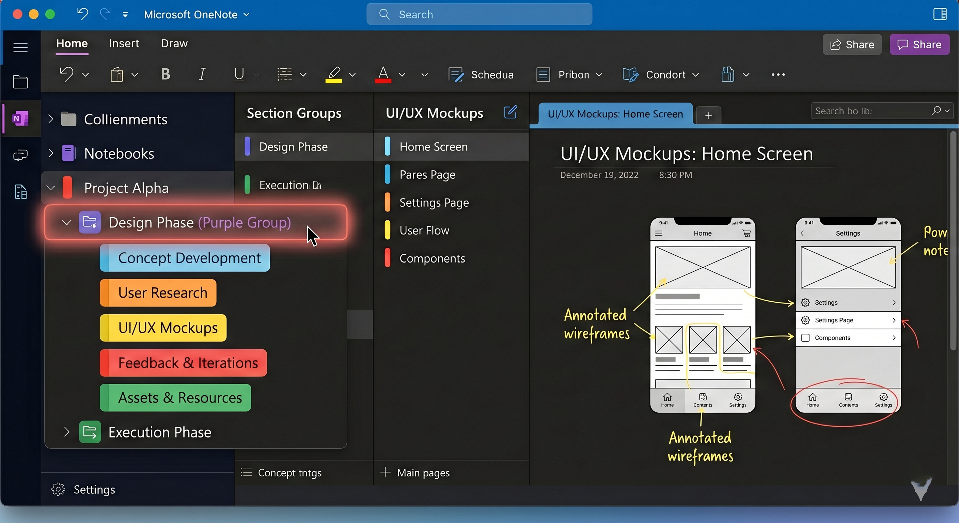Open the chat screens icon in rail
Viewport: 959px width, 523px height.
point(20,155)
